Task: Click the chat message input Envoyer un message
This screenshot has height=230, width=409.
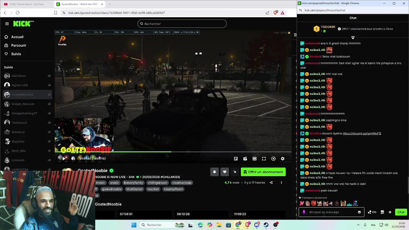Action: pyautogui.click(x=331, y=212)
